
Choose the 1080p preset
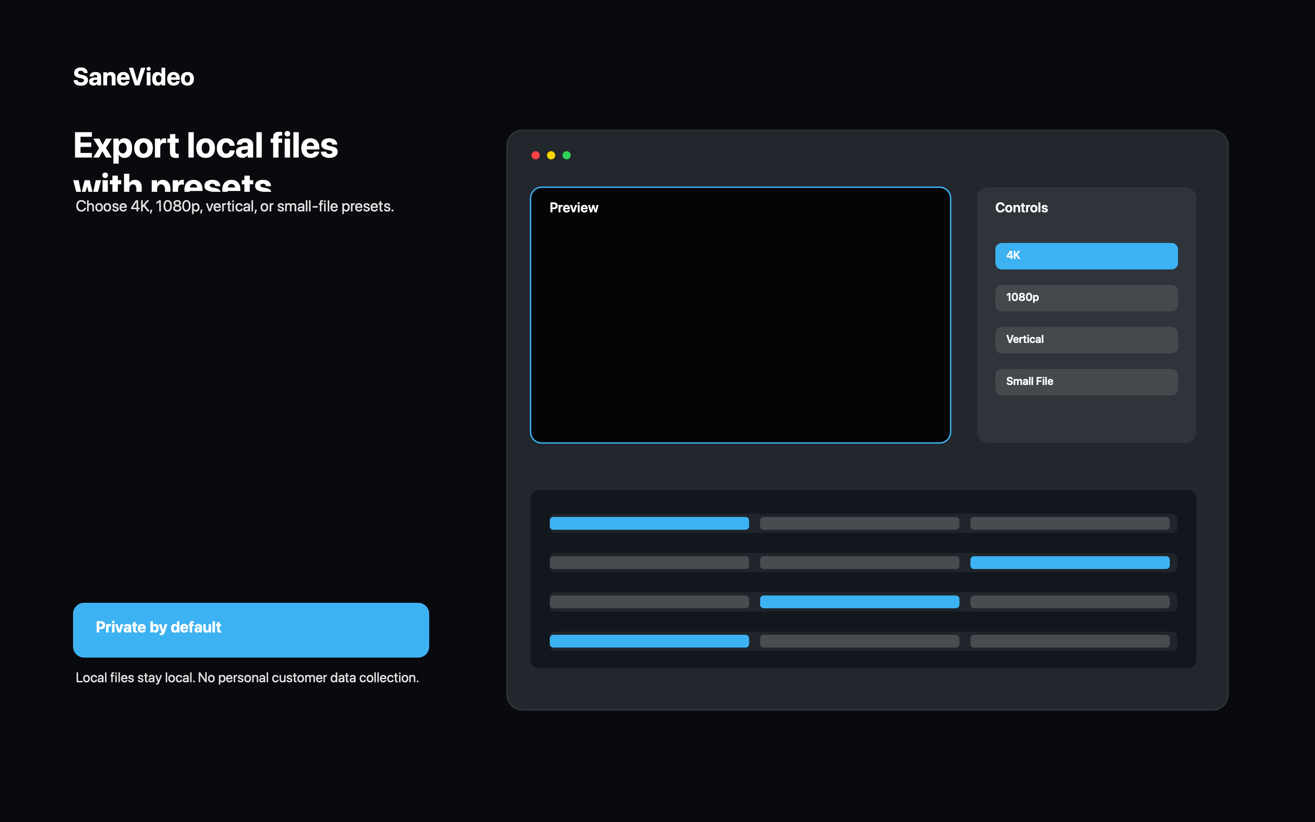click(x=1086, y=298)
